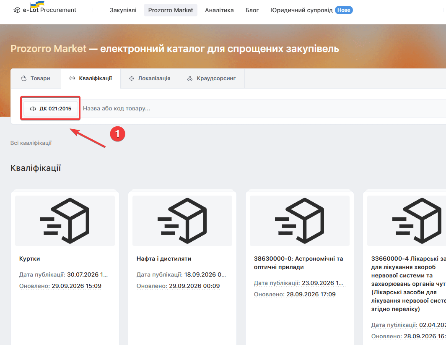Open the Куртки qualification title
This screenshot has height=345, width=446.
(30, 259)
